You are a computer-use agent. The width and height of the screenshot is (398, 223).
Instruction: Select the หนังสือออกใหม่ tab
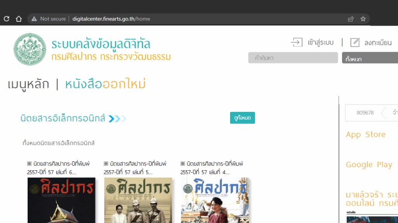coord(105,84)
